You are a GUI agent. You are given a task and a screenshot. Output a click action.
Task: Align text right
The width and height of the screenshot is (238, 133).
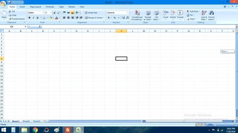(73, 18)
